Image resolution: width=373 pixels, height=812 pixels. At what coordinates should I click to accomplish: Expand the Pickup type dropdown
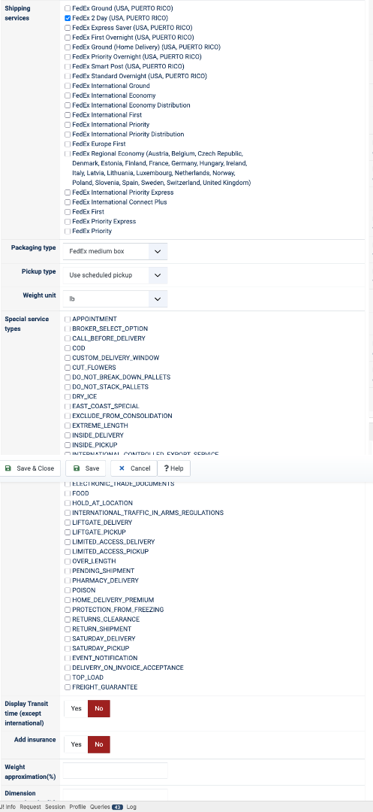[x=116, y=275]
